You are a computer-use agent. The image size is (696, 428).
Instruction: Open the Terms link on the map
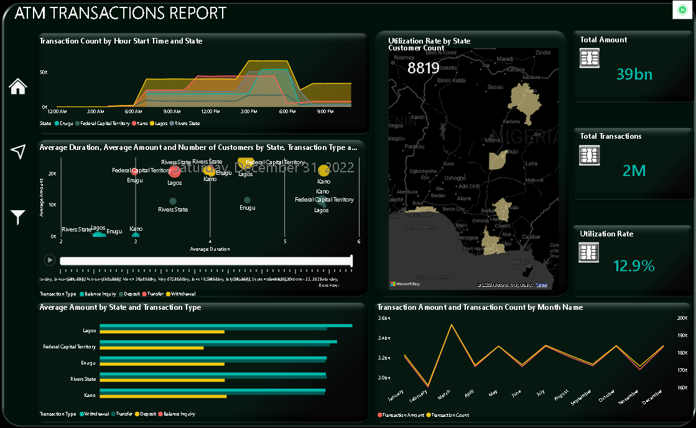tap(542, 285)
